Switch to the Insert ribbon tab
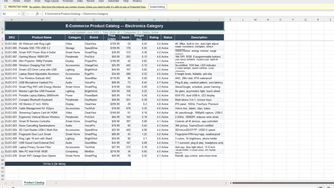This screenshot has width=334, height=188. [x=27, y=1]
